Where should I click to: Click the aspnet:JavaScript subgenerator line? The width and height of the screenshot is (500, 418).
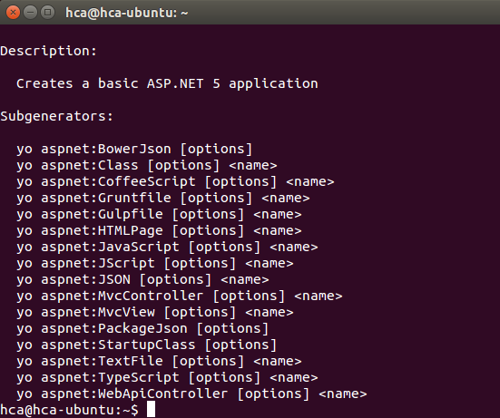point(167,248)
